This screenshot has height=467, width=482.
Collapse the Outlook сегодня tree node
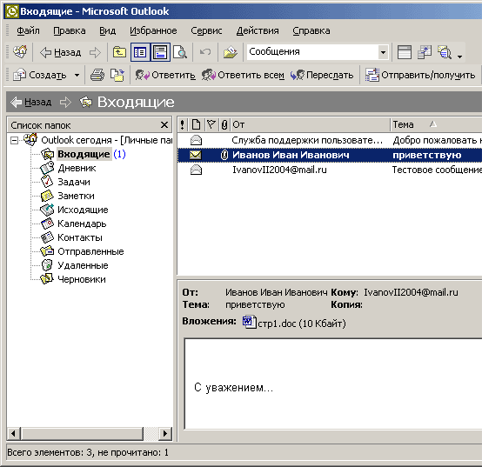(x=14, y=140)
